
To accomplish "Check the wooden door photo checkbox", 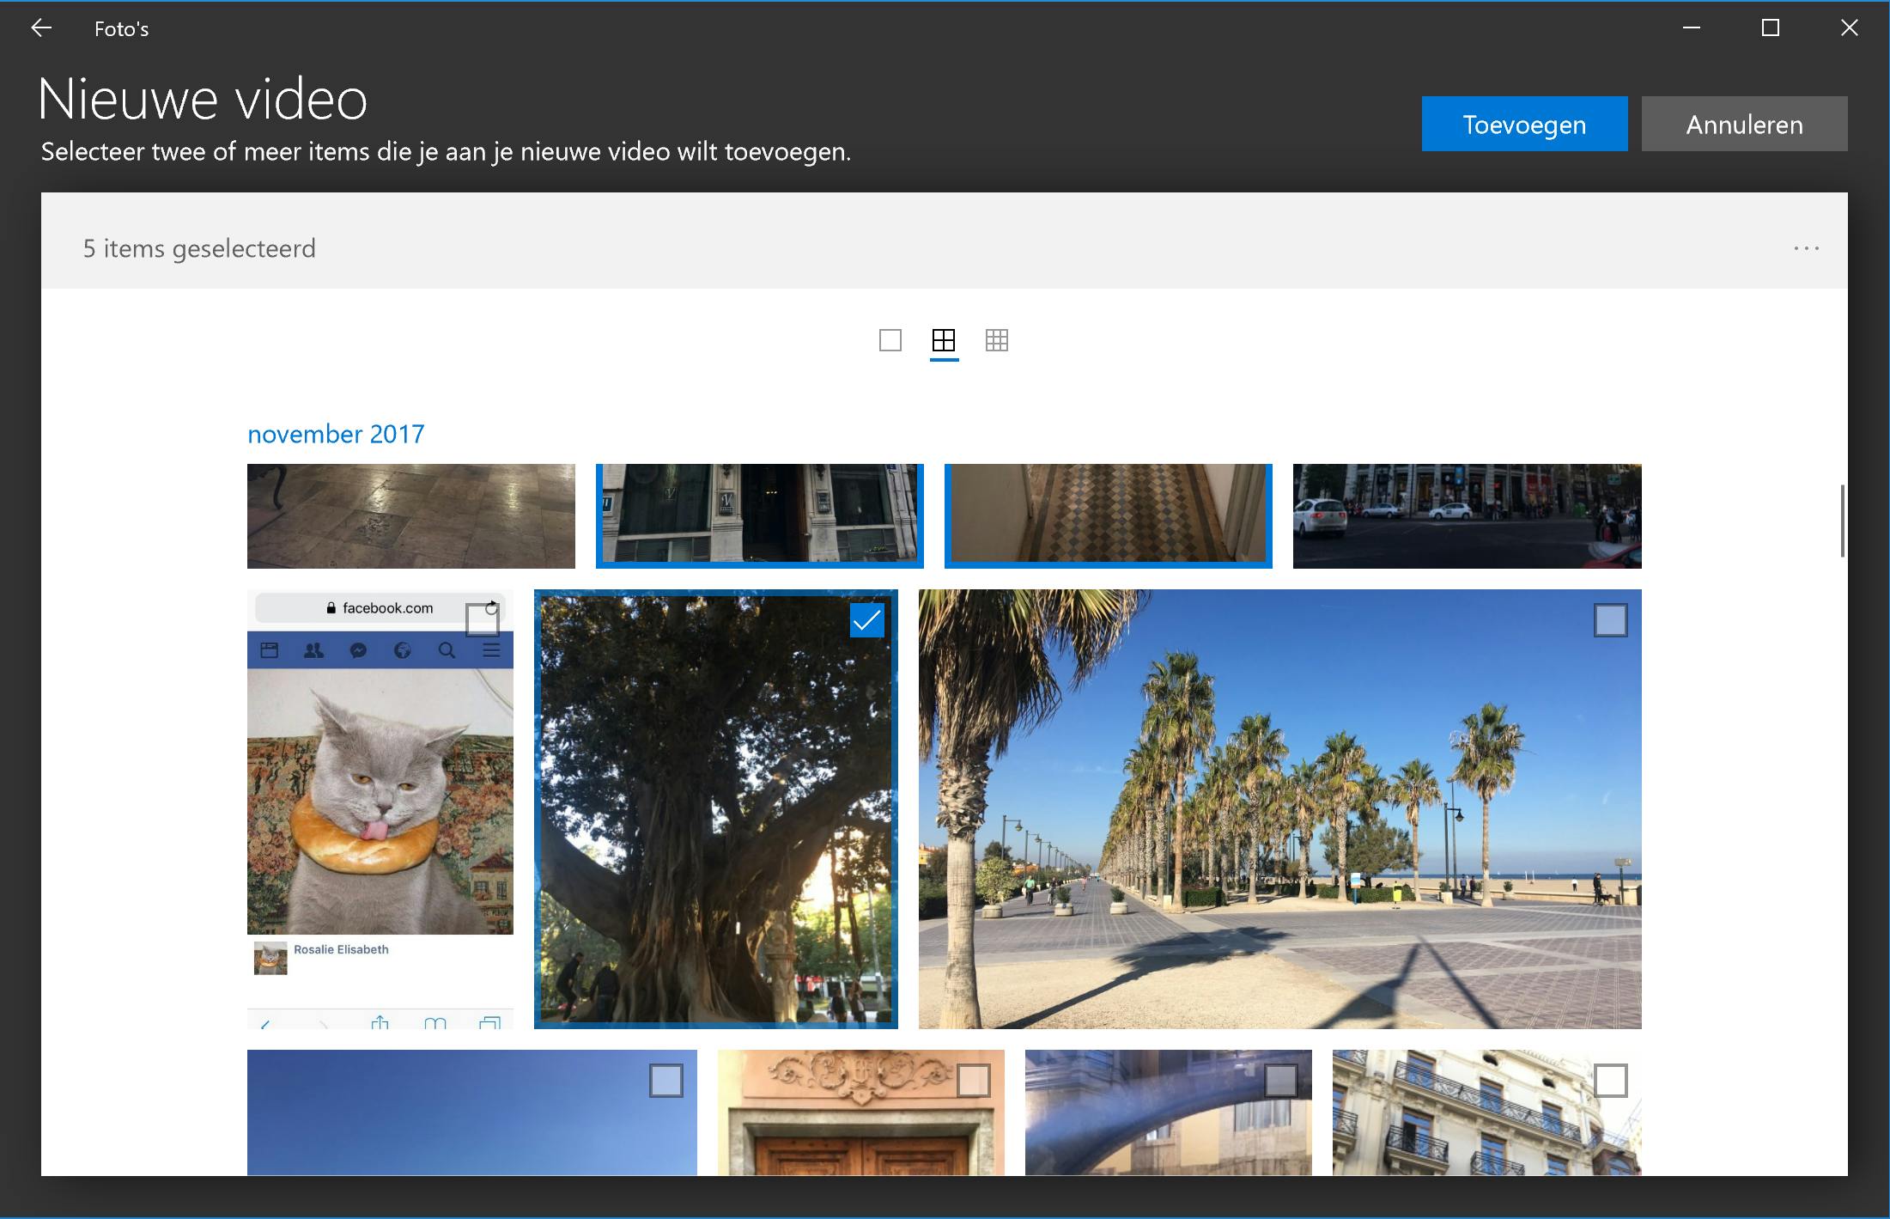I will click(x=973, y=1081).
